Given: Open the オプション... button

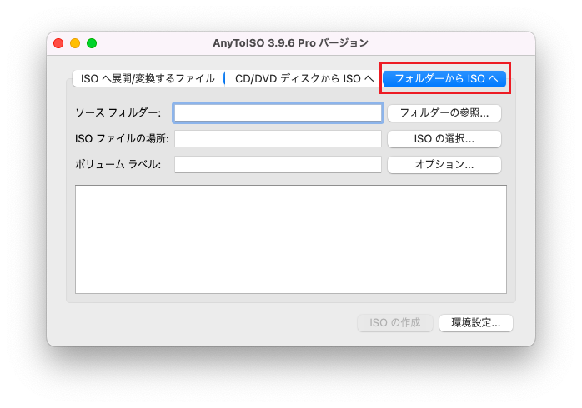Looking at the screenshot, I should pyautogui.click(x=444, y=164).
